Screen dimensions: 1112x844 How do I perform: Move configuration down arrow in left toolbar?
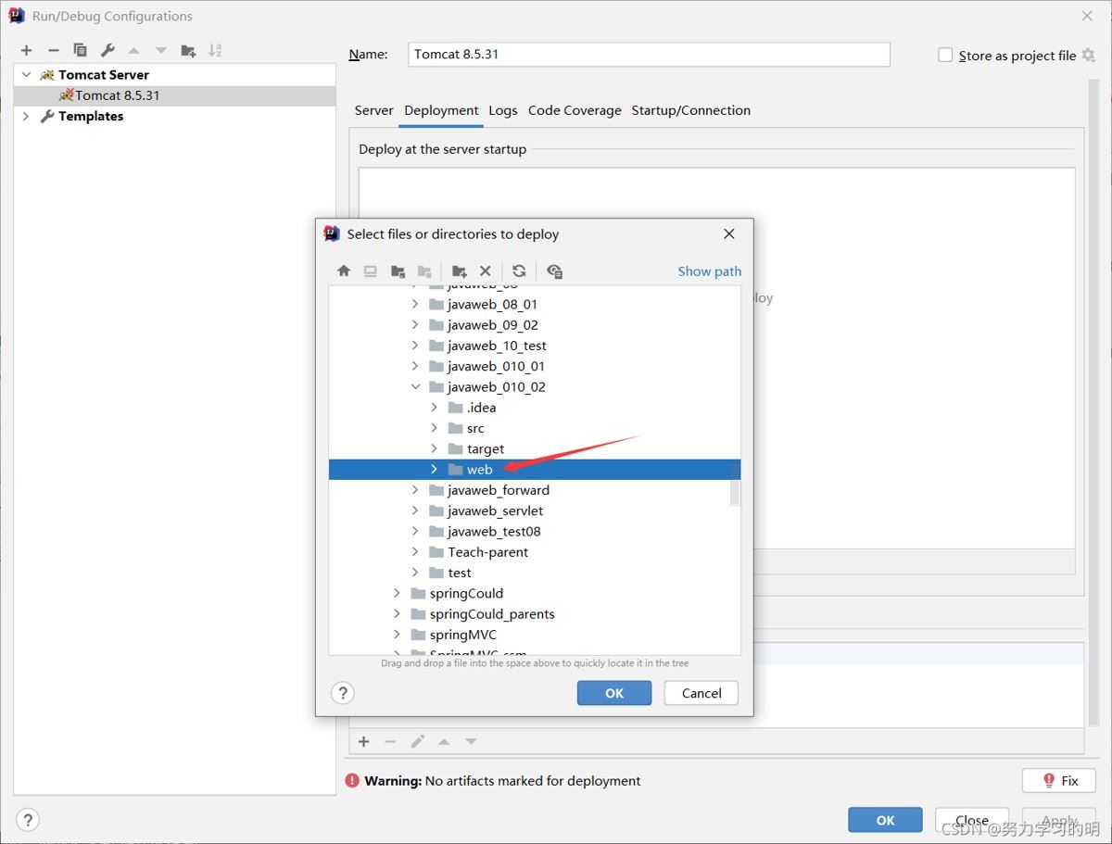click(x=161, y=50)
